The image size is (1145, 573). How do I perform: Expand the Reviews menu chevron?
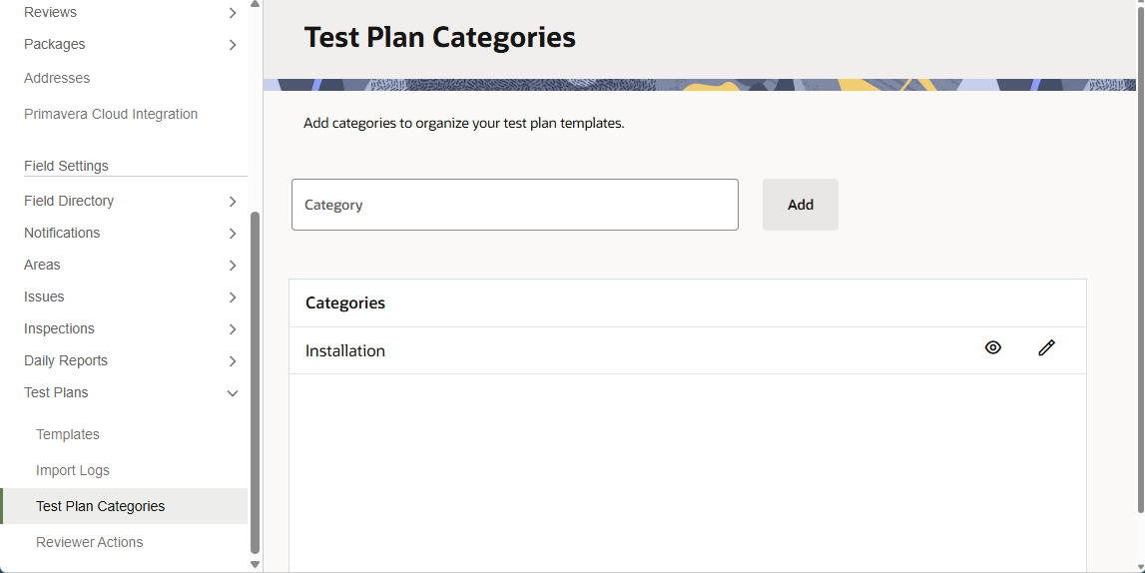(x=233, y=13)
